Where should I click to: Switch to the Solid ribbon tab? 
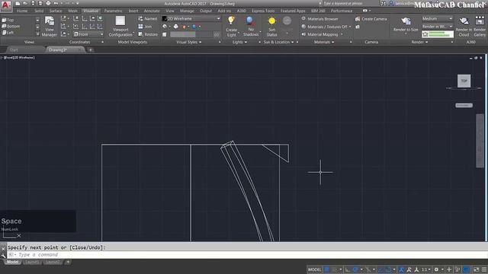coord(39,11)
